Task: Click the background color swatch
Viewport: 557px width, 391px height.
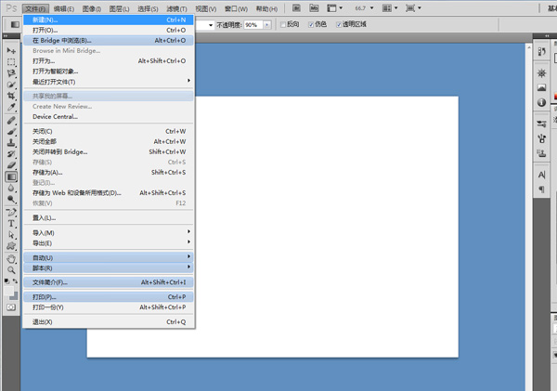Action: coord(15,296)
